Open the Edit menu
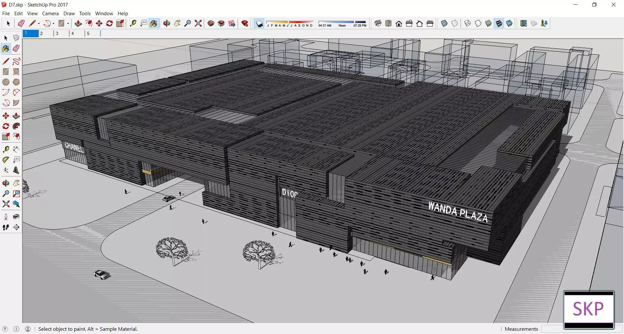Viewport: 624px width, 334px height. tap(19, 14)
